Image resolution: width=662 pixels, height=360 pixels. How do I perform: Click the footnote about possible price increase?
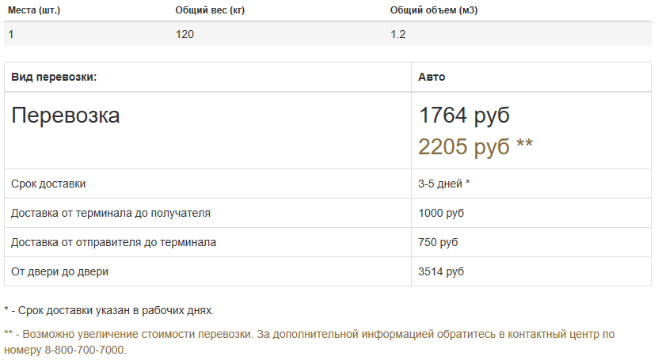310,342
